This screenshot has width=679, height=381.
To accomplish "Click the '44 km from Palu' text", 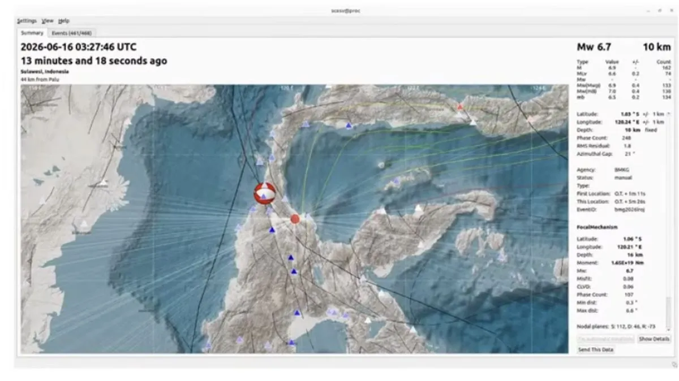I will point(40,80).
